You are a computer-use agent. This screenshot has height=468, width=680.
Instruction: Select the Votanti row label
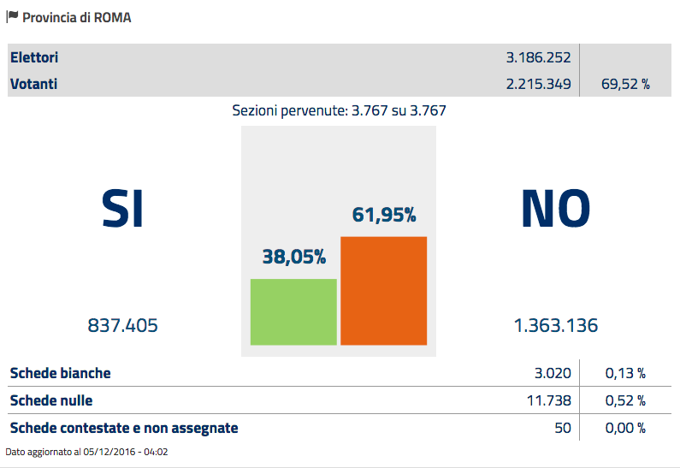pos(34,84)
